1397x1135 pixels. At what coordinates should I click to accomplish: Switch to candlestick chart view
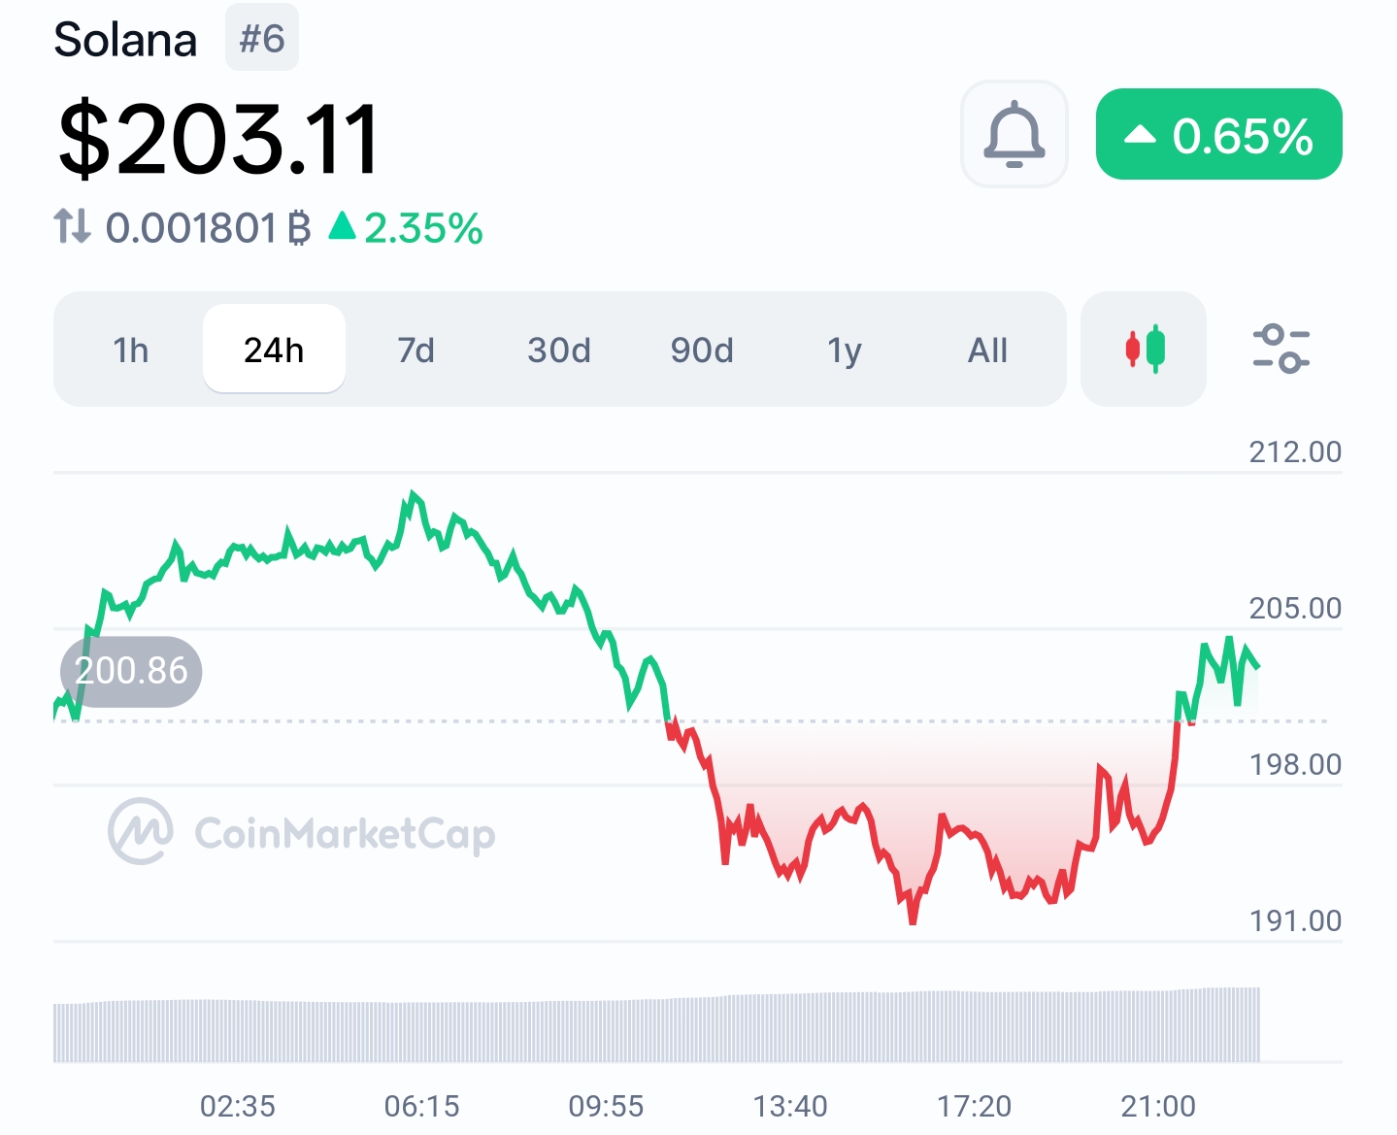1144,349
